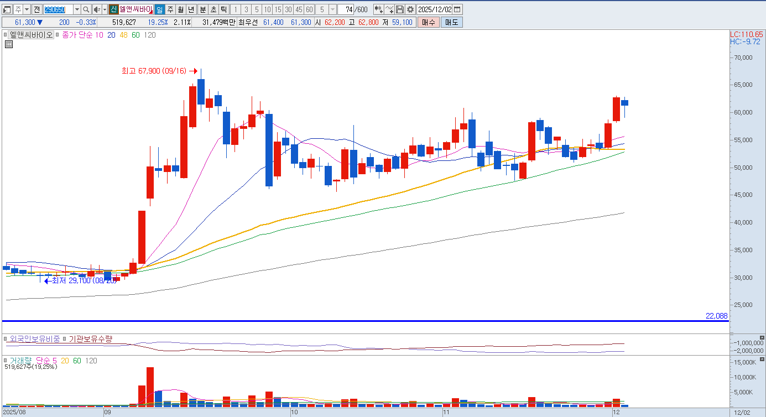
Task: Toggle the 외국인보유비중 indicator marker
Action: 6,339
